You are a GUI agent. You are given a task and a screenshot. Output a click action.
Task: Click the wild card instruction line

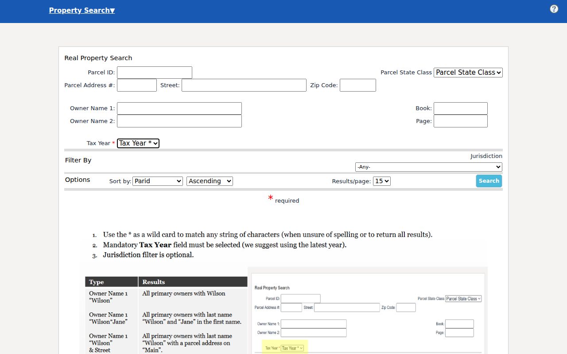[x=268, y=235]
